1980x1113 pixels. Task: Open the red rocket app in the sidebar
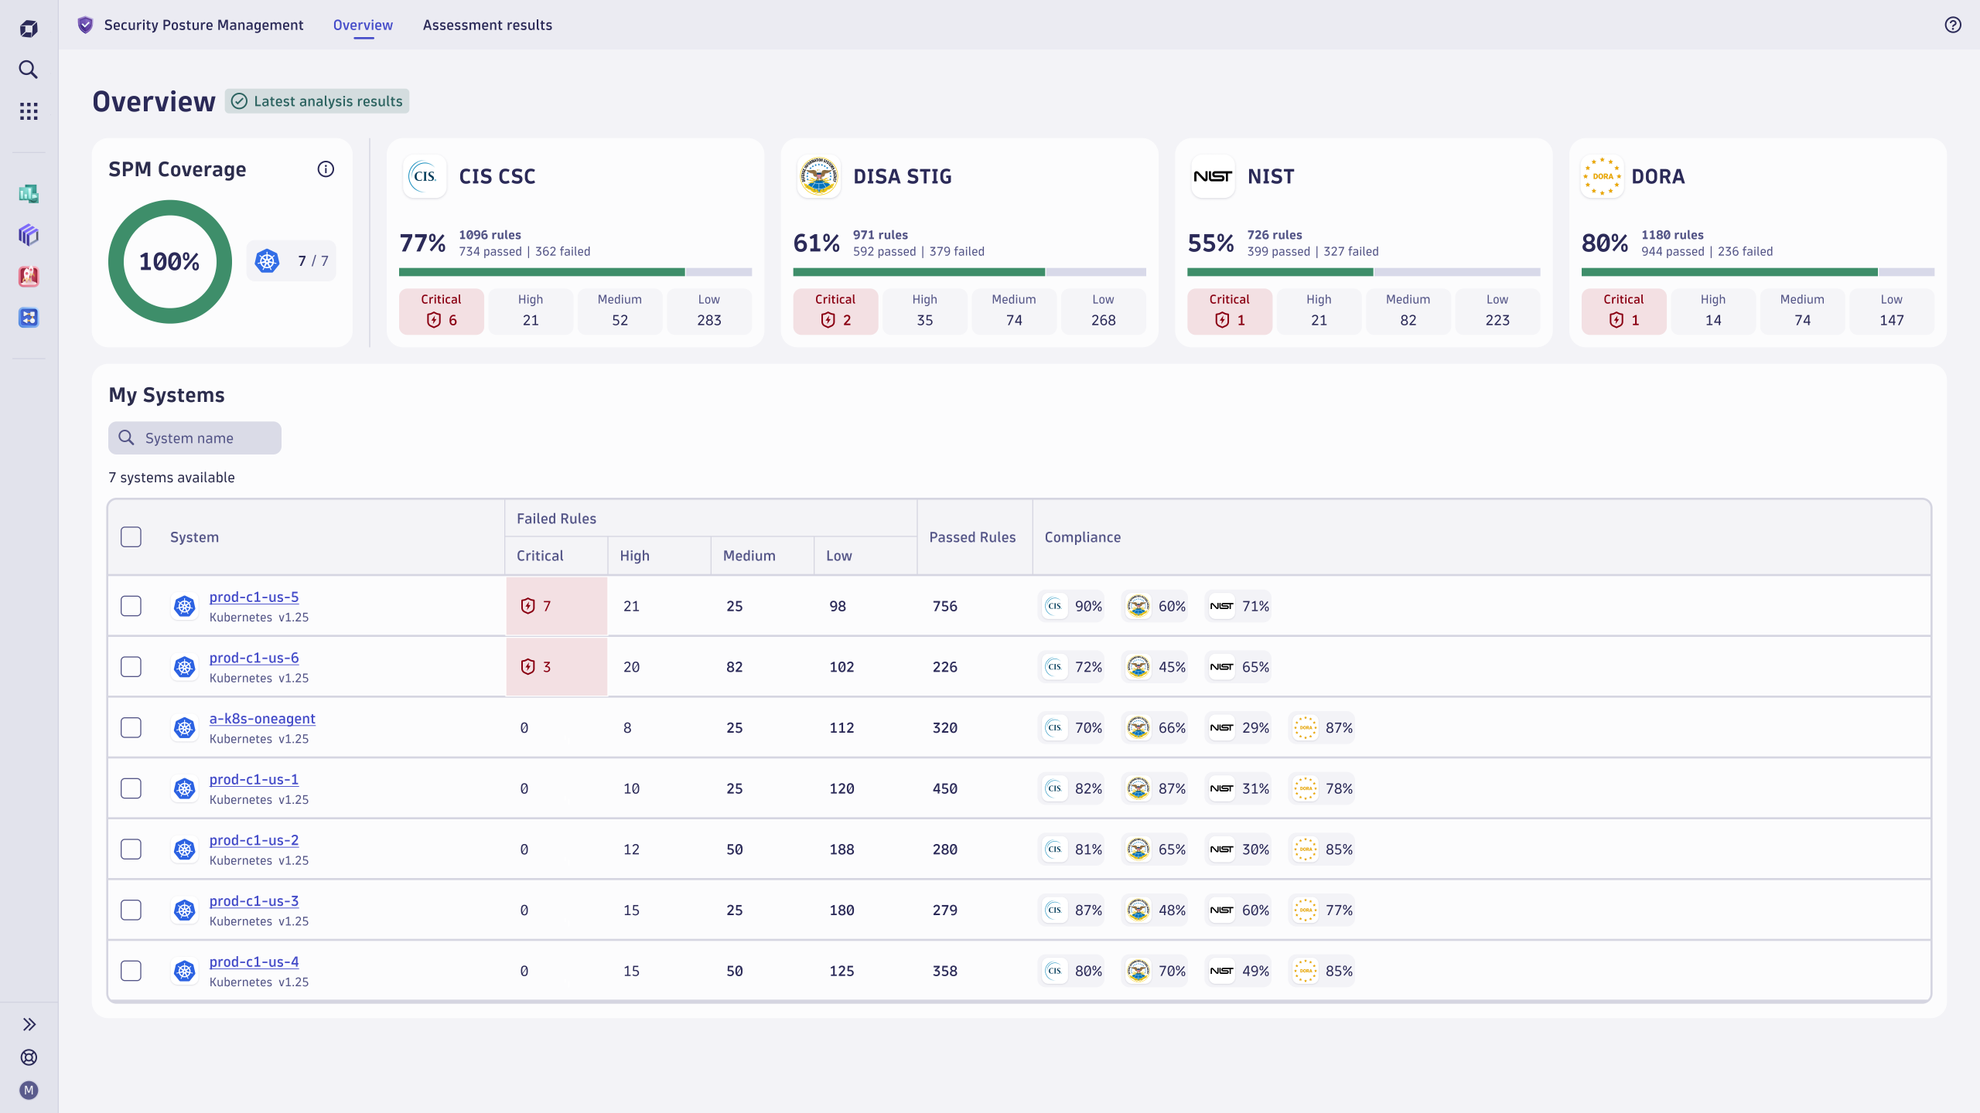pyautogui.click(x=29, y=276)
